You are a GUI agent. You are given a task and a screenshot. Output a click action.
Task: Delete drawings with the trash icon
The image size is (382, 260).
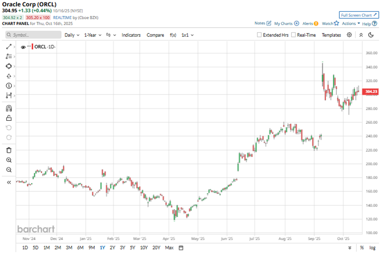pyautogui.click(x=9, y=150)
